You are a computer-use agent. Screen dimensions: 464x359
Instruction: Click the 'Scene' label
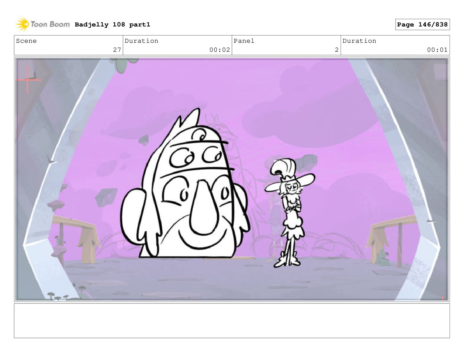coord(26,41)
